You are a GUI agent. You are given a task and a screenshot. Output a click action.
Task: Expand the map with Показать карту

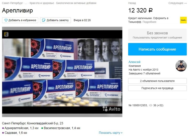pyautogui.click(x=111, y=133)
